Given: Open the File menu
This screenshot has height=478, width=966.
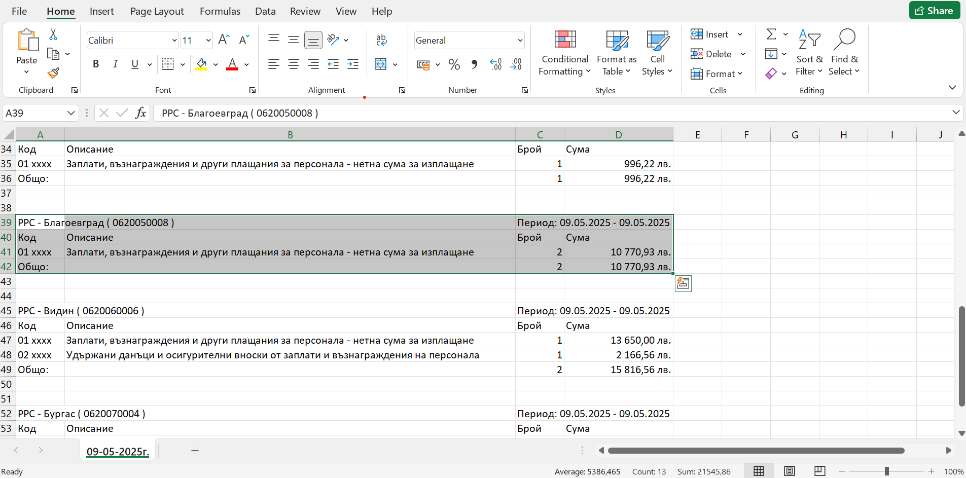Looking at the screenshot, I should pos(19,11).
